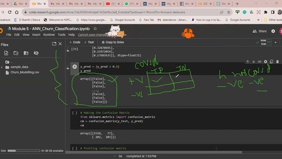Copy the notebook to Drive
The height and width of the screenshot is (159, 282).
coord(113,42)
